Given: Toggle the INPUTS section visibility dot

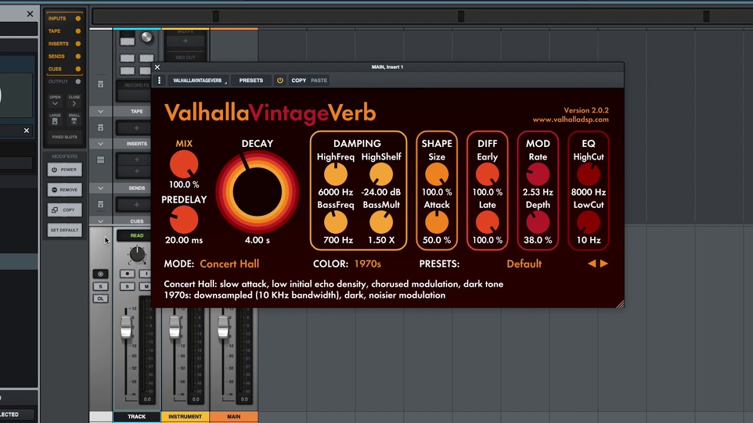Looking at the screenshot, I should click(78, 19).
